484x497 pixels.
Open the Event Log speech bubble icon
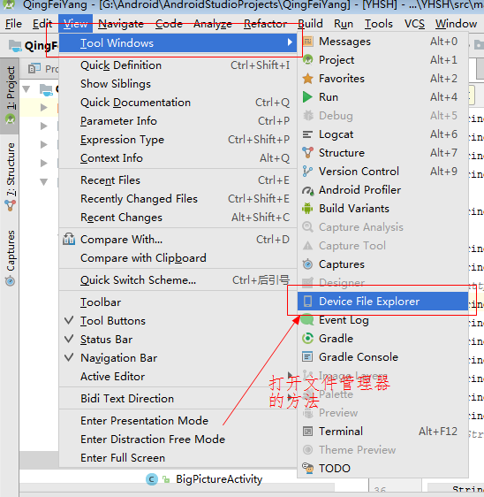coord(307,320)
